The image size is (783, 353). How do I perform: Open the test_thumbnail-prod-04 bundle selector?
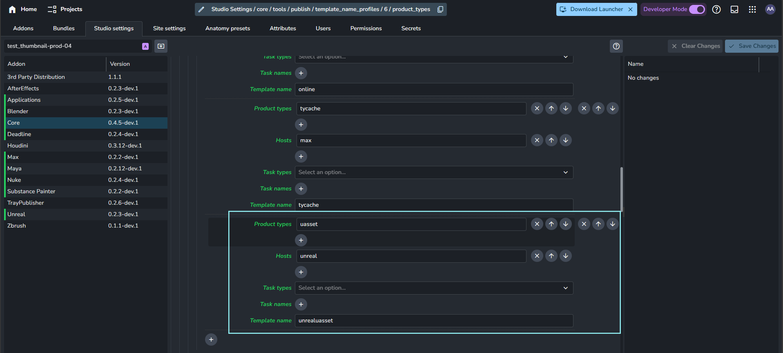click(x=78, y=46)
